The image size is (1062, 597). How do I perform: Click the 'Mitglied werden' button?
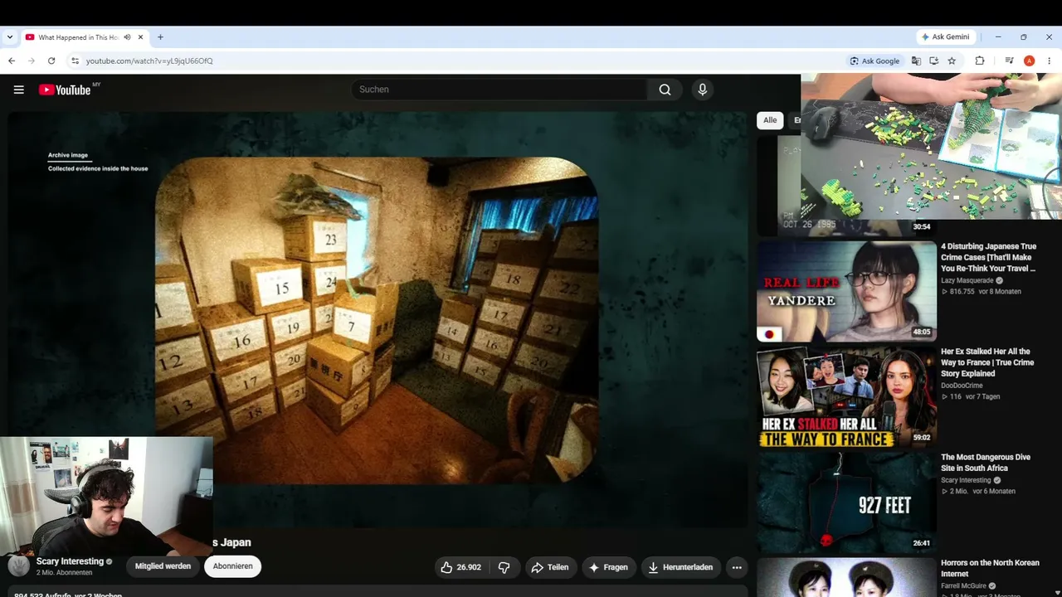(163, 566)
